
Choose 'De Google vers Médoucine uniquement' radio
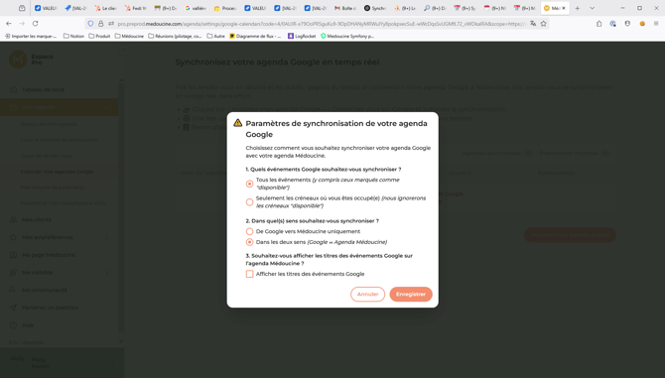[249, 231]
